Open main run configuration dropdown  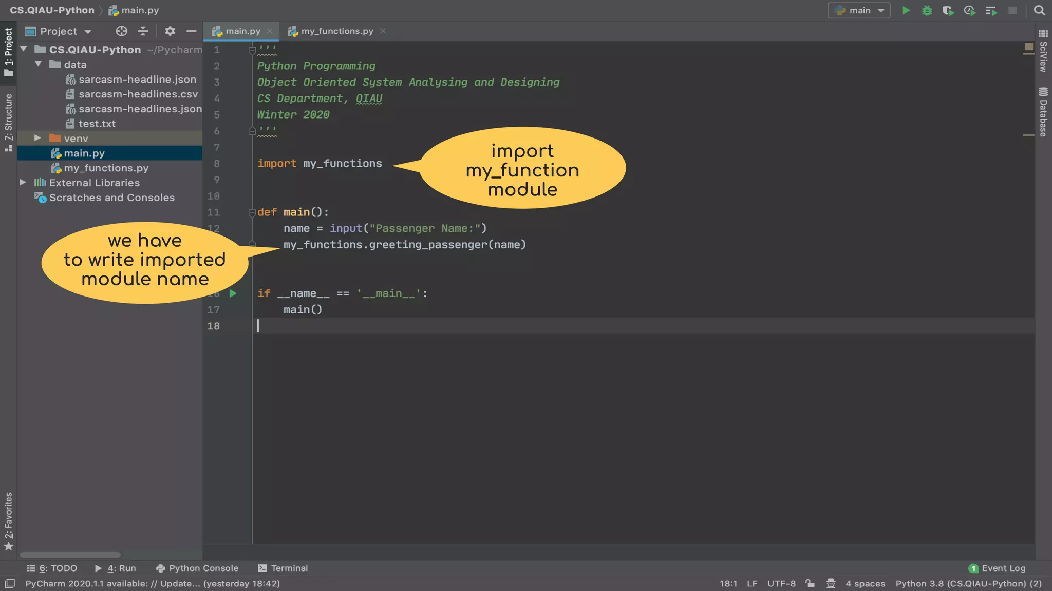tap(859, 10)
